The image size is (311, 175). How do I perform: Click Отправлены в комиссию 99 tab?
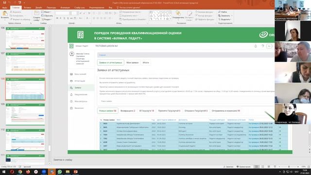tap(225, 111)
